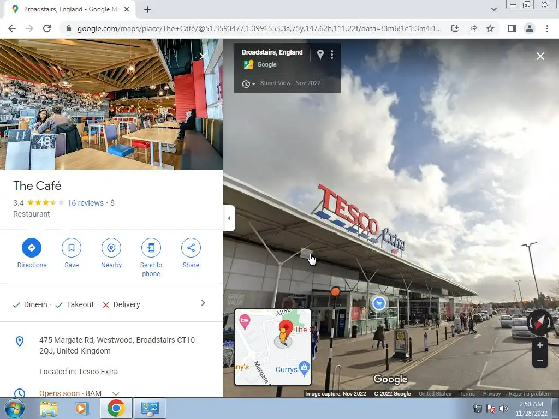The width and height of the screenshot is (559, 419).
Task: Click the Google logo in Street View
Action: (x=390, y=380)
